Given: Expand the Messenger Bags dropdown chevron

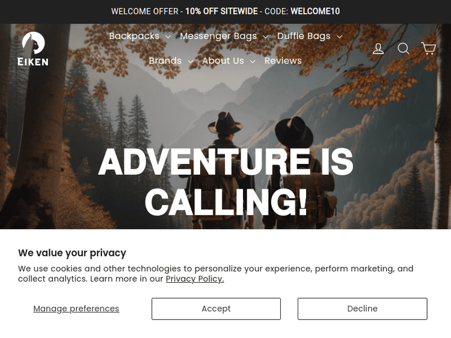Looking at the screenshot, I should click(266, 37).
